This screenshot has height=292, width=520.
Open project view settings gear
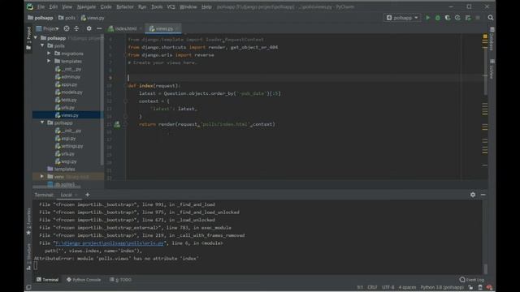coord(89,29)
